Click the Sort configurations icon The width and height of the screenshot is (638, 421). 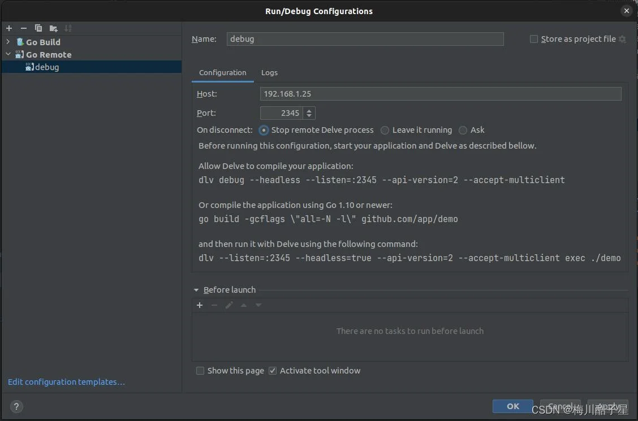(x=68, y=28)
